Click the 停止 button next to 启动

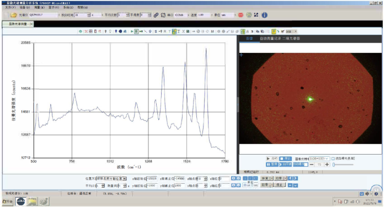[x=285, y=158]
